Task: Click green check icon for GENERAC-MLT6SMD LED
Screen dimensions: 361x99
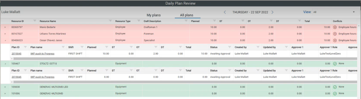Action: coord(335,87)
